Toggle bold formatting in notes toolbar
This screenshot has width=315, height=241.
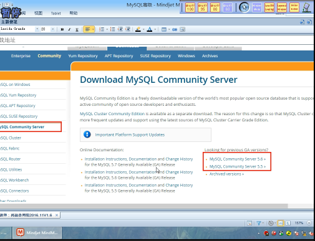click(62, 29)
